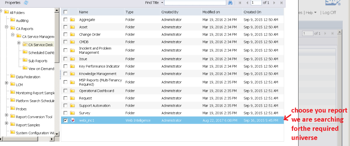Toggle the select-all checkbox in header

pyautogui.click(x=65, y=12)
